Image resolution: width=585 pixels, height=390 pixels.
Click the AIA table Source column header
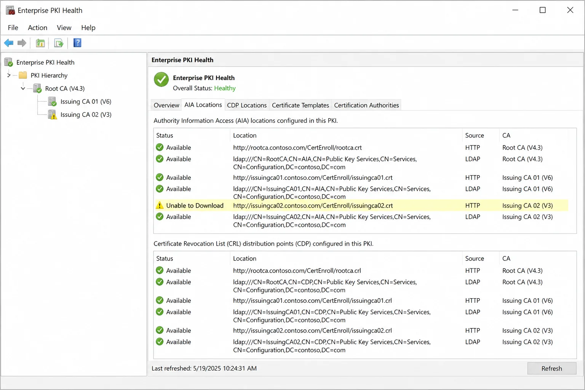[480, 135]
